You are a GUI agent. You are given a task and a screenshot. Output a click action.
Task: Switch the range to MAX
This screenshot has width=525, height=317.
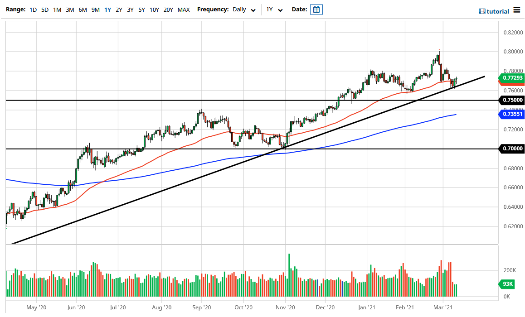tap(184, 10)
